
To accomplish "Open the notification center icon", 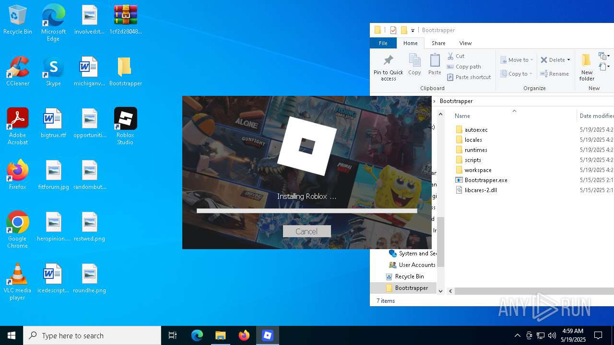I will coord(598,335).
